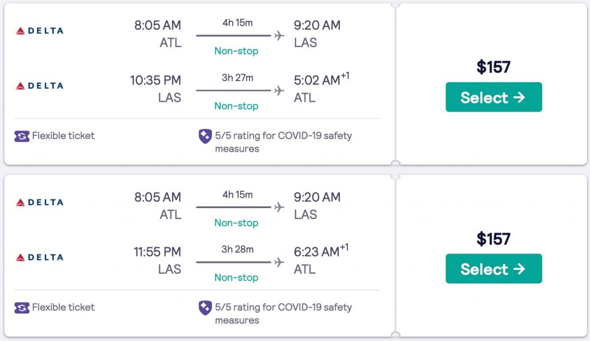590x341 pixels.
Task: Click Flexible ticket icon in first card
Action: pos(22,136)
